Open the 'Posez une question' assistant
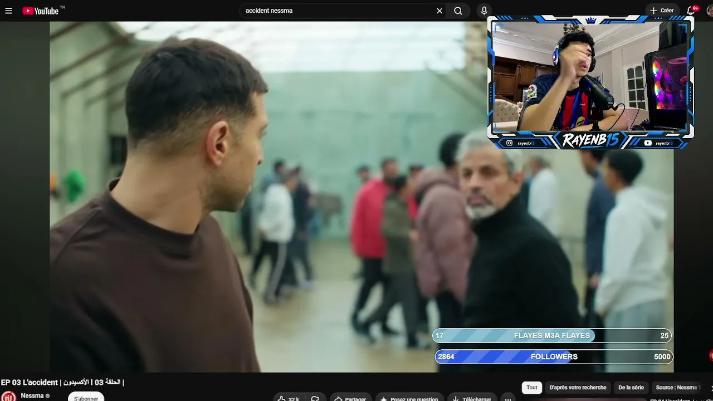This screenshot has height=401, width=713. point(409,398)
